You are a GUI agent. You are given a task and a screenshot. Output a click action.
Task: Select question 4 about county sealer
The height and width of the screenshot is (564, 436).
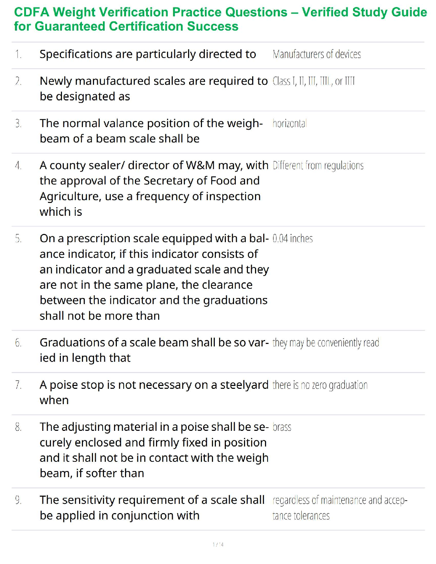[x=154, y=188]
